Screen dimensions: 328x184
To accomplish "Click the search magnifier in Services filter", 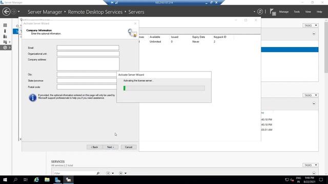I will [x=98, y=173].
